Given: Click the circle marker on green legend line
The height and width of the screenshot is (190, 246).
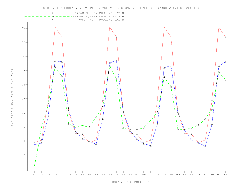Looking at the screenshot, I should point(53,16).
